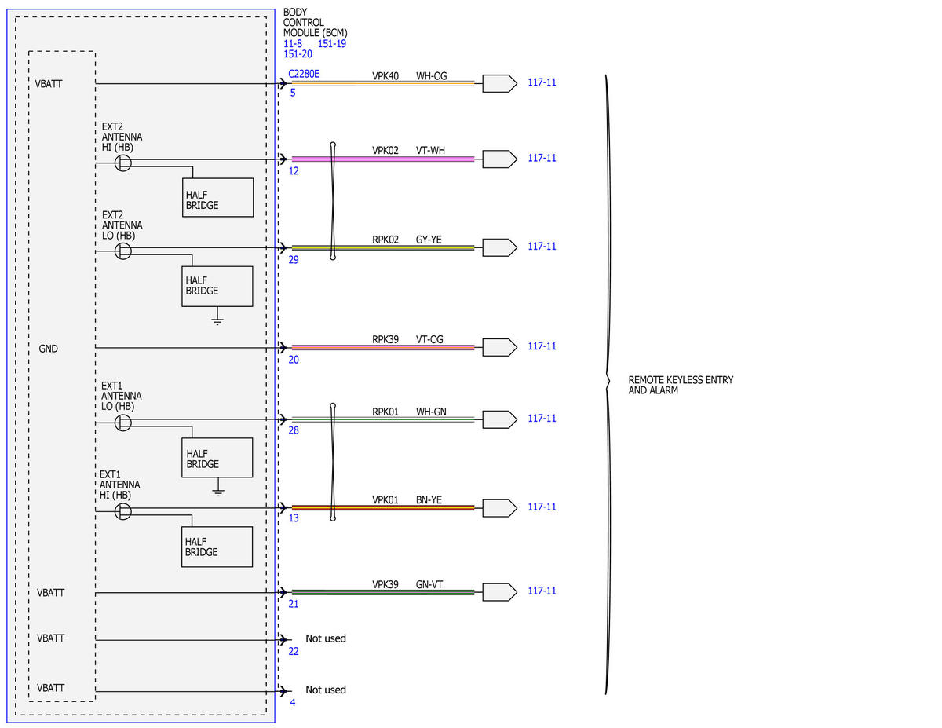Viewport: 942px width, 728px height.
Task: Click the "REMOTE KEYLESS ENTRY AND ALARM" label
Action: [x=681, y=385]
